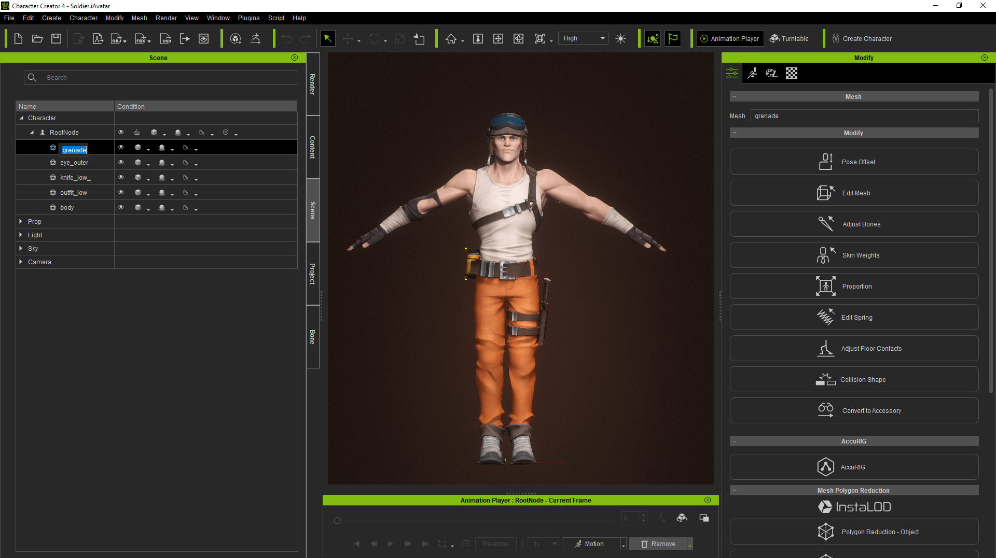Toggle RootNode lock icon
This screenshot has height=558, width=996.
click(x=137, y=133)
